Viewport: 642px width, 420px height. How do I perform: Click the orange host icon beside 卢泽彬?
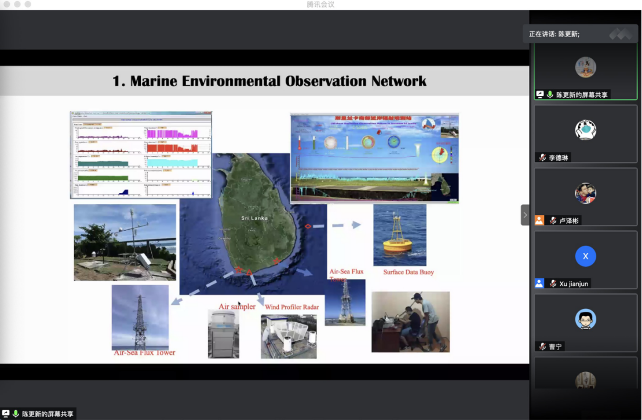[539, 220]
